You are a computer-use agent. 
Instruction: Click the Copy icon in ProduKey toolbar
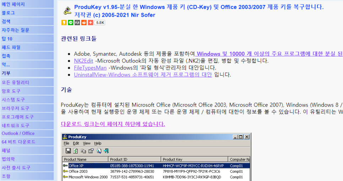point(83,151)
